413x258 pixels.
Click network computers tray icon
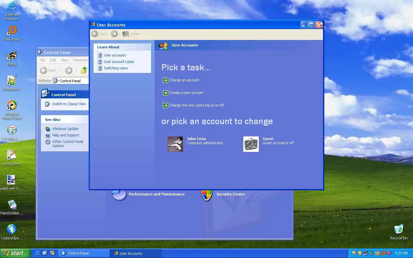point(366,253)
